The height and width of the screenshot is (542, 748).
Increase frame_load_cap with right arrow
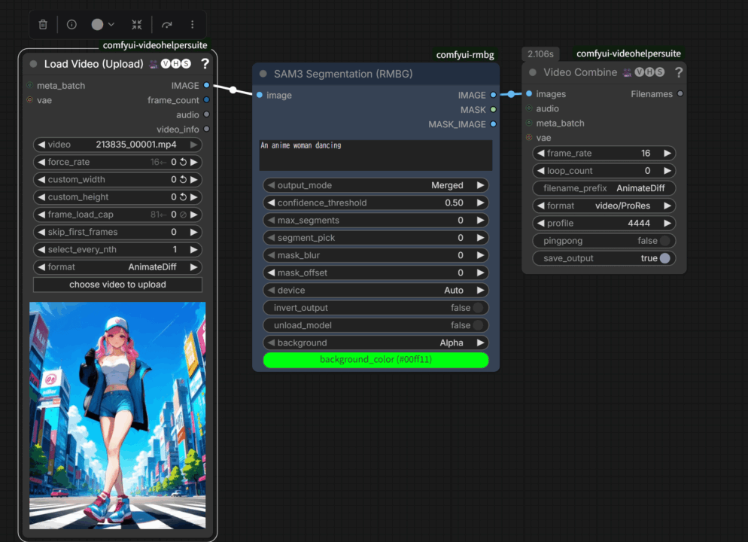(193, 215)
